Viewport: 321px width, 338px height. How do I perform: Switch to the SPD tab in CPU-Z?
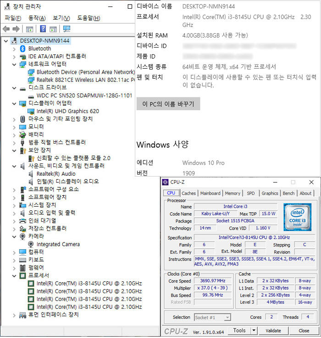pos(251,193)
